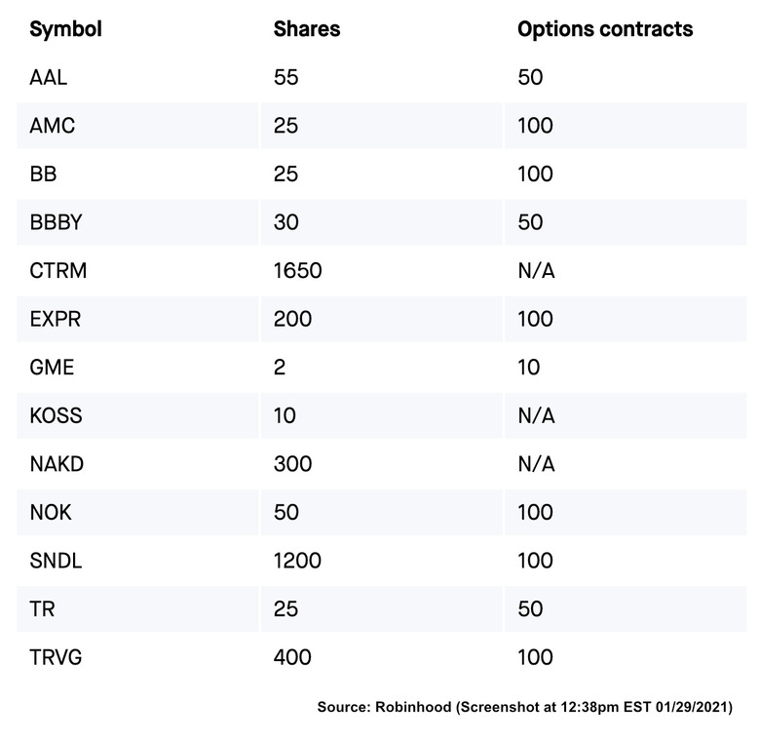Click the Options contracts column header
The width and height of the screenshot is (760, 742).
click(x=605, y=29)
